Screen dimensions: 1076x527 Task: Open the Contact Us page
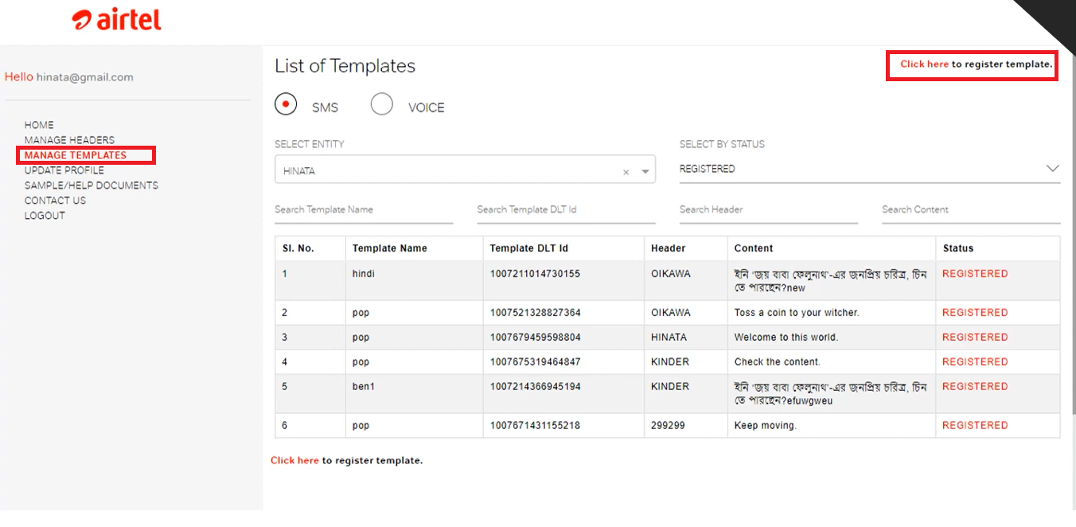55,201
